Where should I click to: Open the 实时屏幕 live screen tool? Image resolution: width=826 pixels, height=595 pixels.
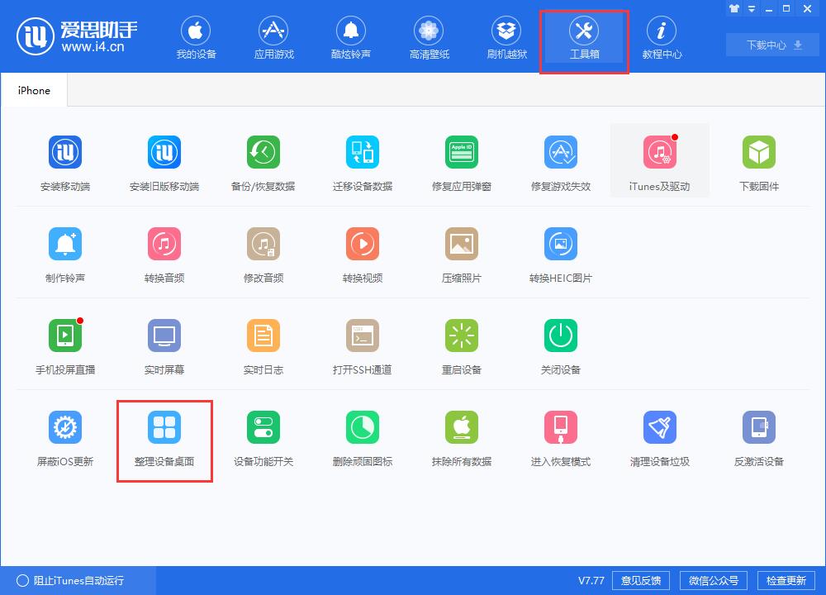click(164, 345)
